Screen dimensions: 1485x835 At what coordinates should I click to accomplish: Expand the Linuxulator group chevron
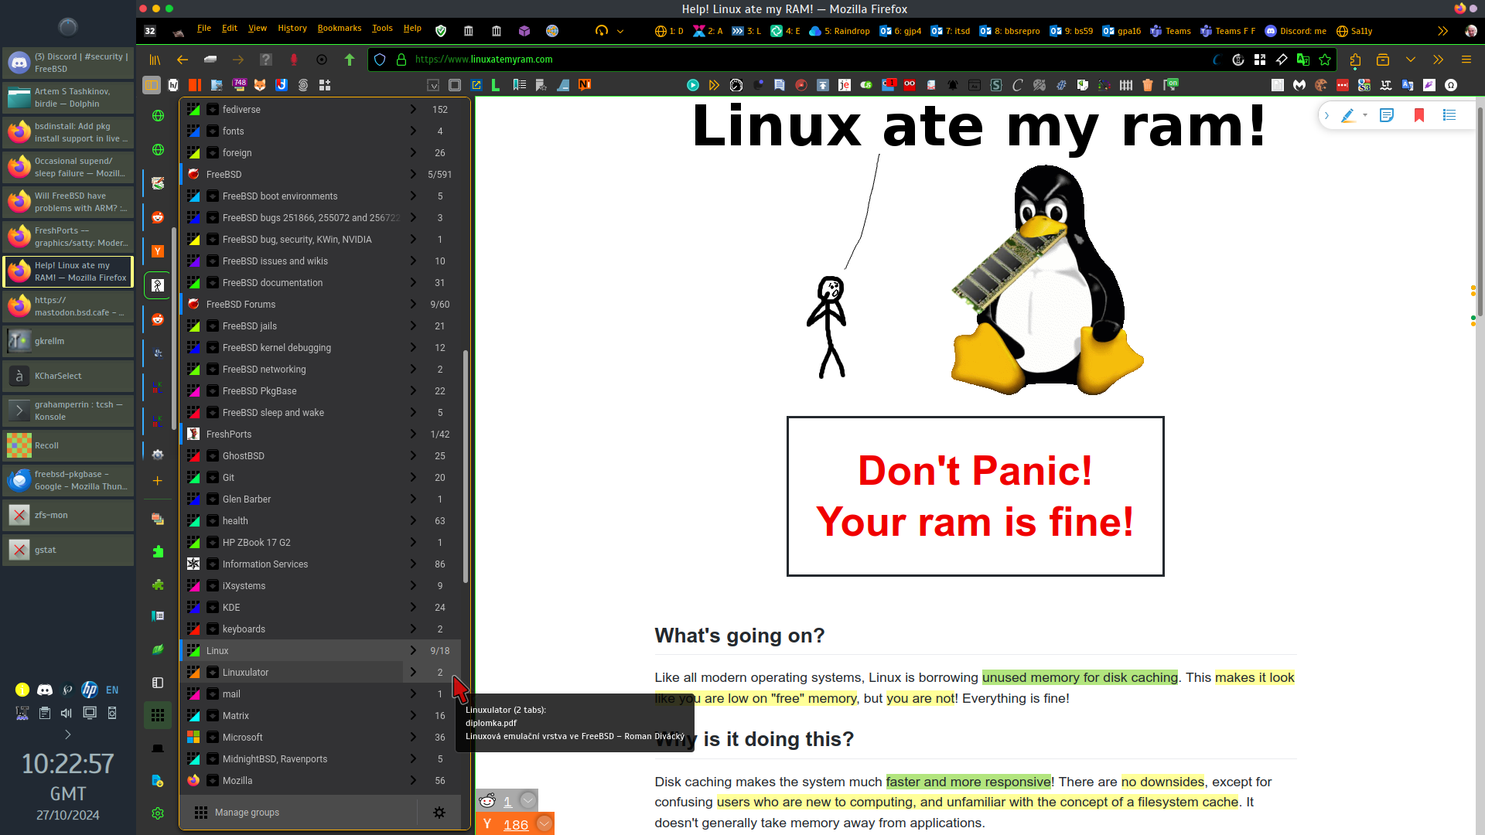(413, 673)
